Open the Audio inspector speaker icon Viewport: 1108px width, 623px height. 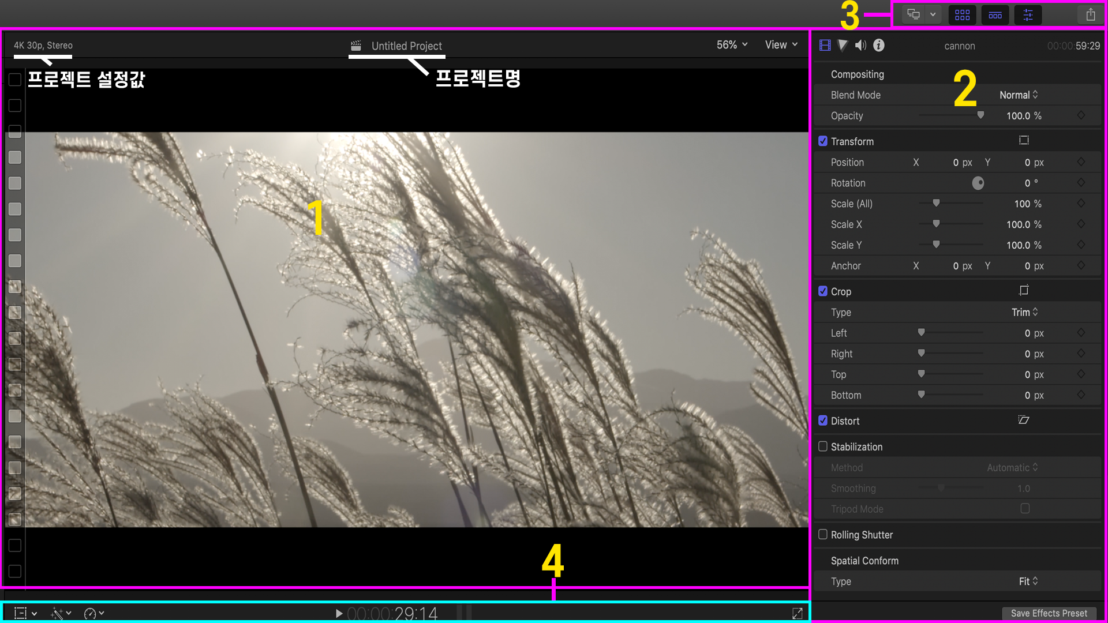(860, 46)
